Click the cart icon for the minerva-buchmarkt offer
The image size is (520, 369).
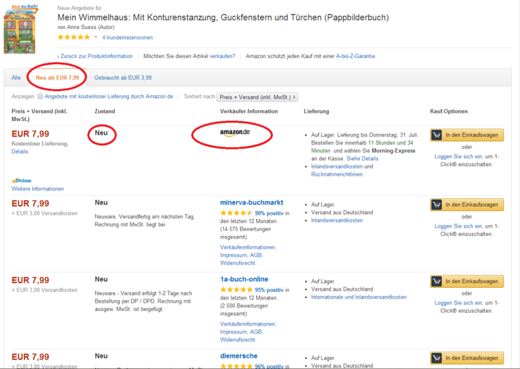tap(436, 204)
